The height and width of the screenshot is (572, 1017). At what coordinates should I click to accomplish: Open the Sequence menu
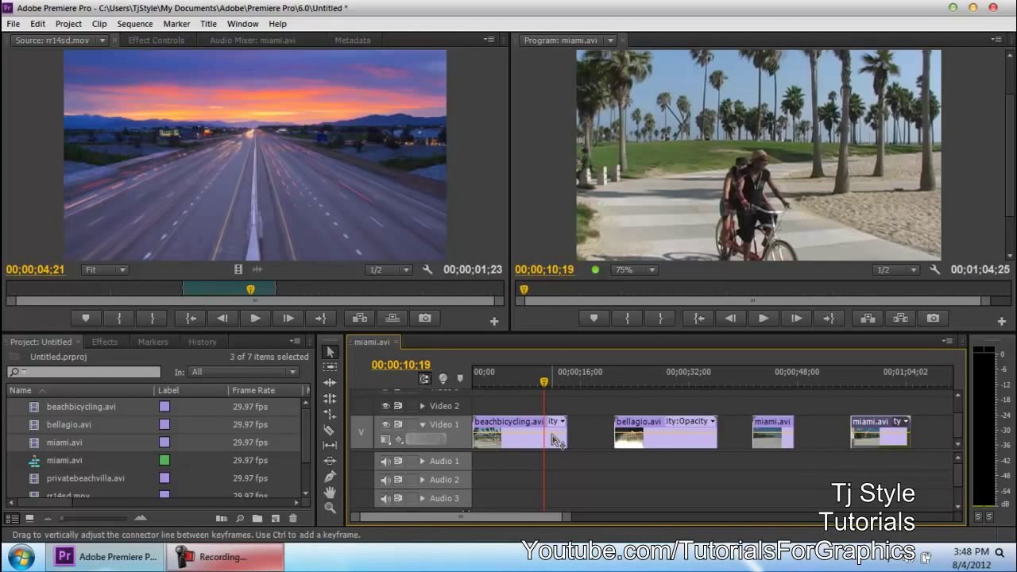pyautogui.click(x=134, y=24)
